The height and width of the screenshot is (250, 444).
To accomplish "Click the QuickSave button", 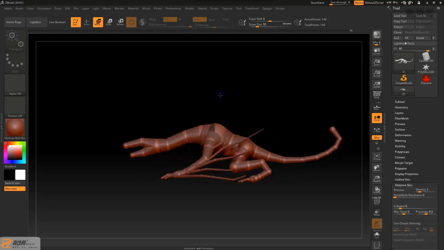I will (x=317, y=3).
